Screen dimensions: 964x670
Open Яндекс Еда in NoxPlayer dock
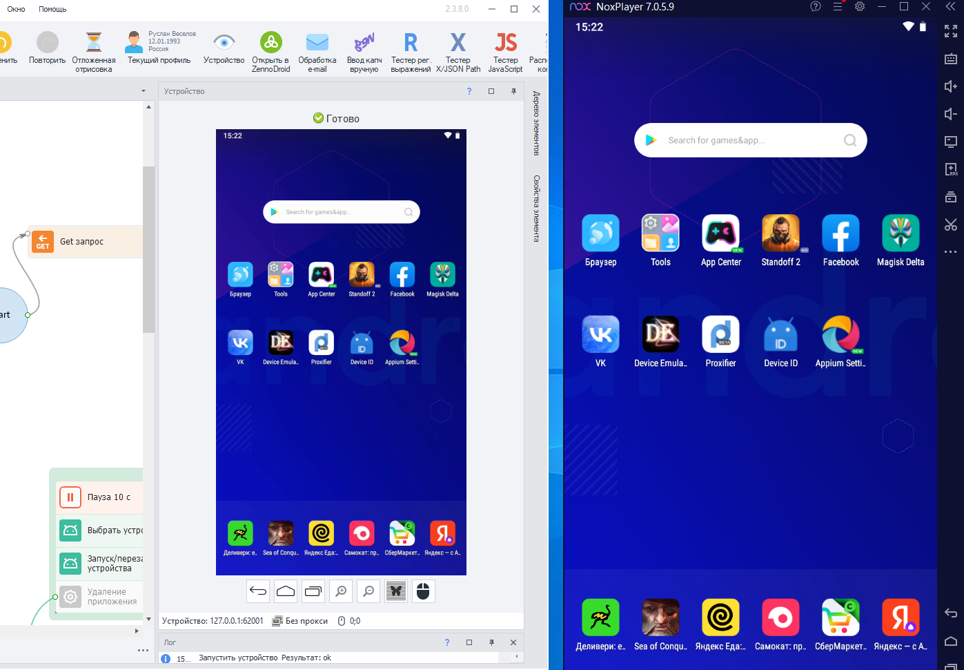(x=720, y=624)
